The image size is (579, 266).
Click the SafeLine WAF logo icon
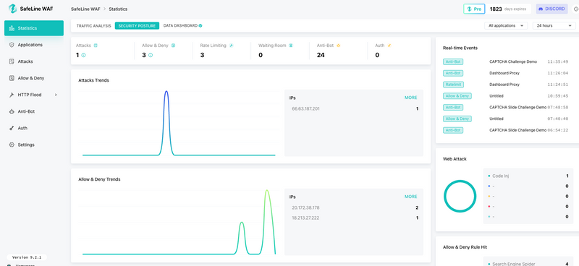[12, 9]
